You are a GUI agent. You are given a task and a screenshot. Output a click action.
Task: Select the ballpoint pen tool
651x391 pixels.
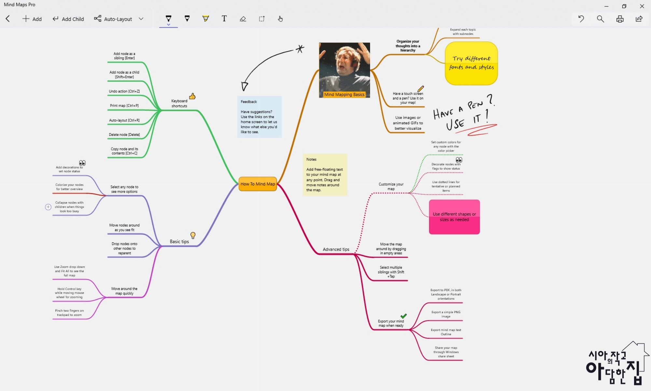click(168, 18)
